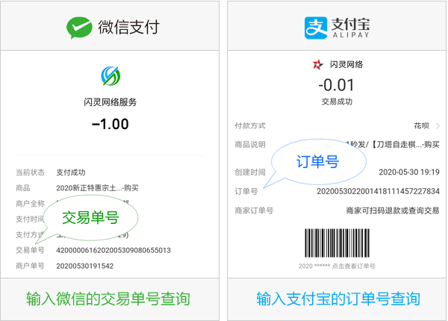Screen dimensions: 448x321
Task: Select the 微信支付 header title
Action: coord(129,28)
